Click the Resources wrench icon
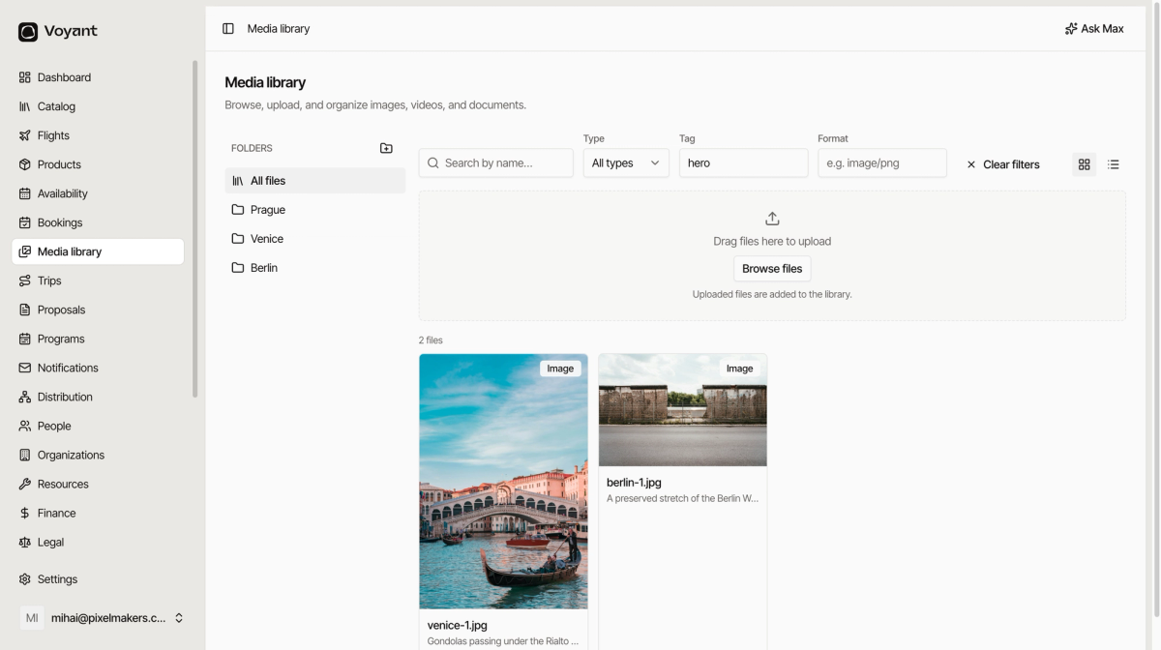Viewport: 1161px width, 650px height. [25, 484]
